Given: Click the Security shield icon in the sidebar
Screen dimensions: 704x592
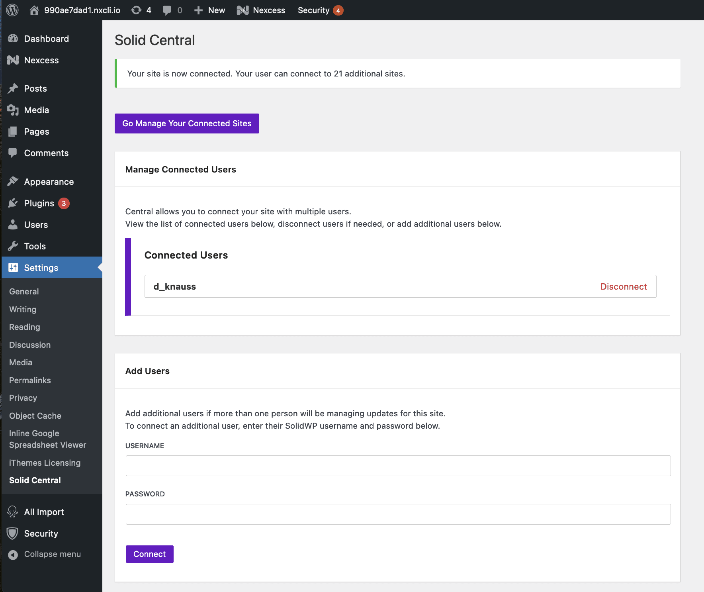Looking at the screenshot, I should click(13, 533).
